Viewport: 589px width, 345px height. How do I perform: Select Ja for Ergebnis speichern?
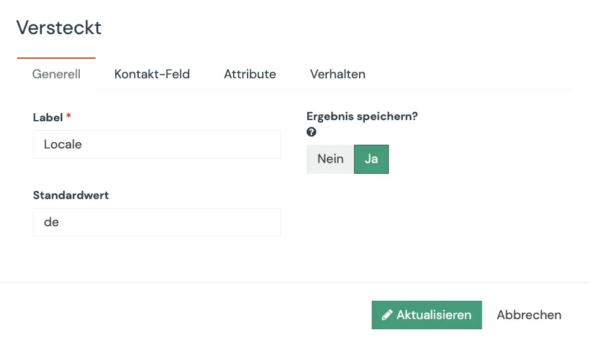[371, 159]
